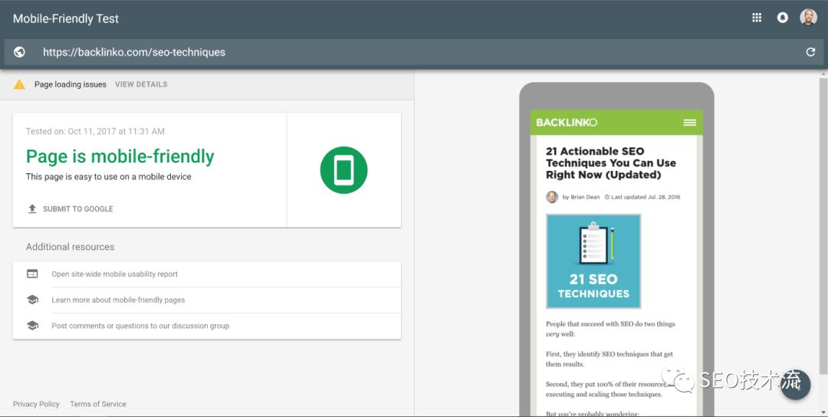The image size is (828, 417).
Task: Open Post comments to discussion group link
Action: pyautogui.click(x=140, y=326)
